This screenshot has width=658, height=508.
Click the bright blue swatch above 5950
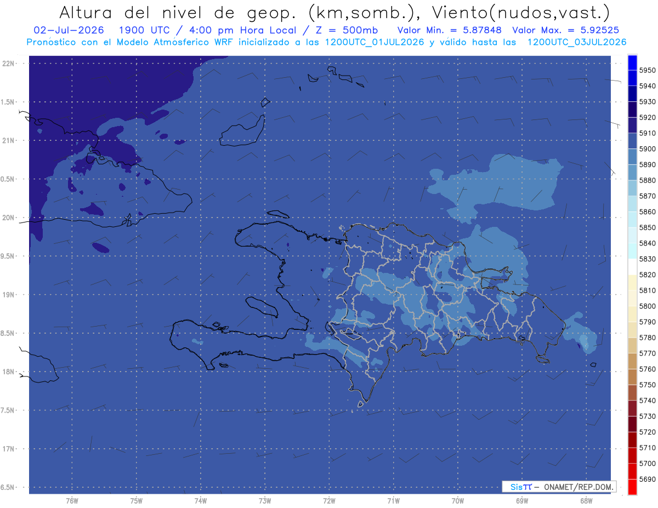point(632,62)
